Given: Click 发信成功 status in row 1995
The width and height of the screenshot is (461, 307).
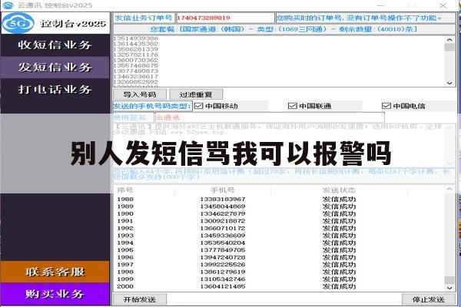Looking at the screenshot, I should [339, 250].
